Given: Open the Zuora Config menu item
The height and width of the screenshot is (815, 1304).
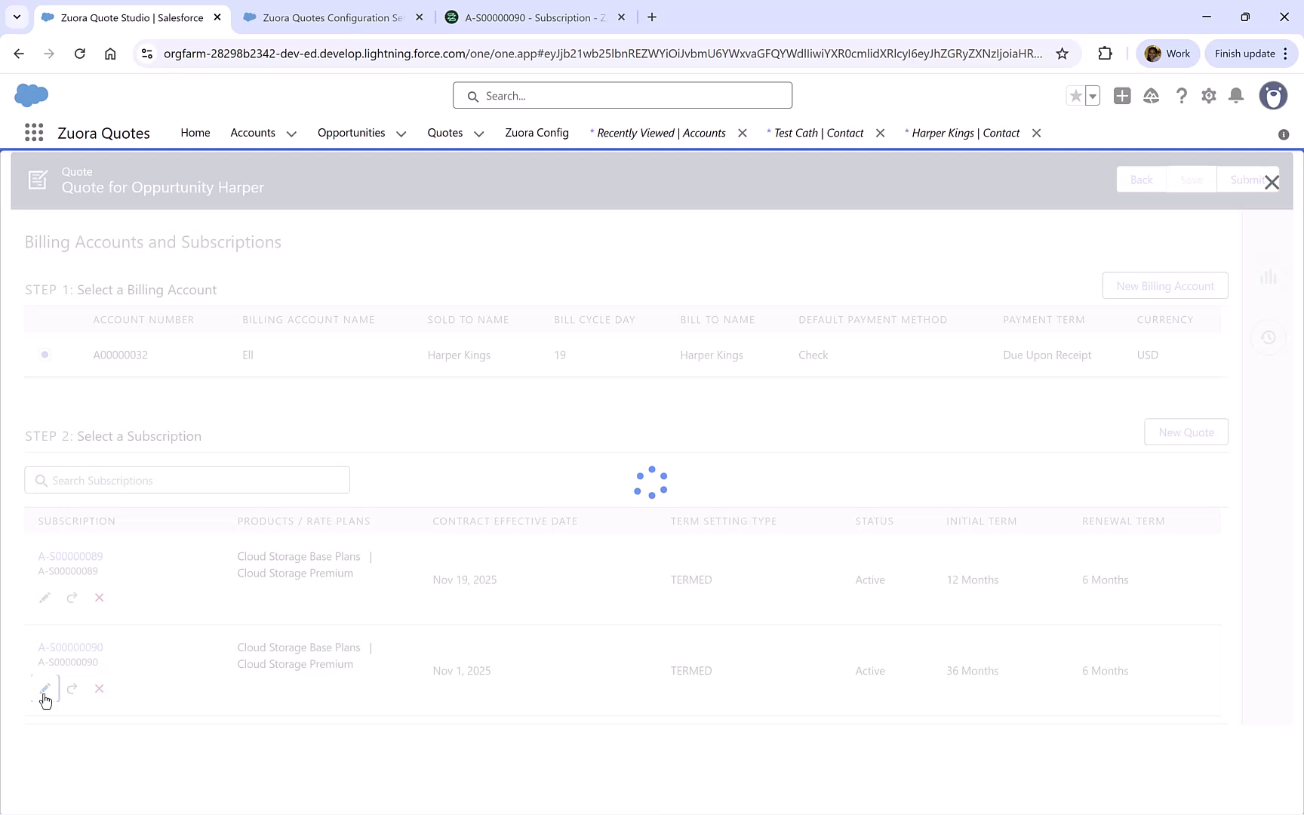Looking at the screenshot, I should [537, 132].
